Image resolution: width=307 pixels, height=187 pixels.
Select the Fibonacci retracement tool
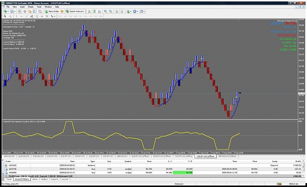point(37,16)
